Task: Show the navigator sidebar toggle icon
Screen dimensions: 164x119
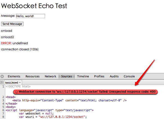Action: coord(2,82)
